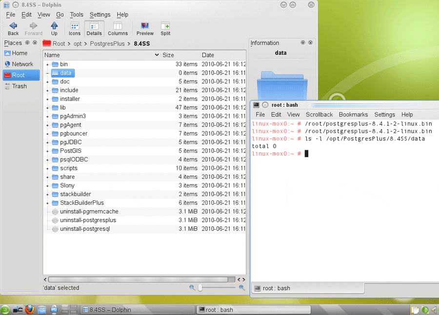This screenshot has height=315, width=439.
Task: Zoom in file icons in status bar
Action: [x=241, y=288]
